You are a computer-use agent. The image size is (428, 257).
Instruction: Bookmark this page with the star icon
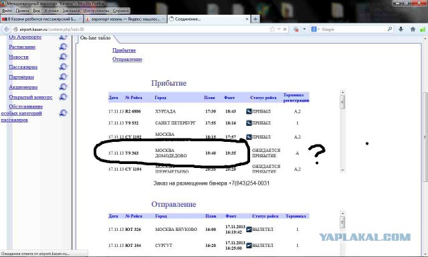272,29
